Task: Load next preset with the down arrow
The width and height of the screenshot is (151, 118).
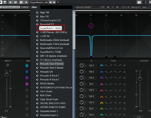Action: [x=54, y=2]
